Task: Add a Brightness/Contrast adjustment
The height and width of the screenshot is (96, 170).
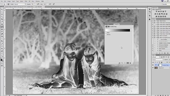Action: (156, 11)
